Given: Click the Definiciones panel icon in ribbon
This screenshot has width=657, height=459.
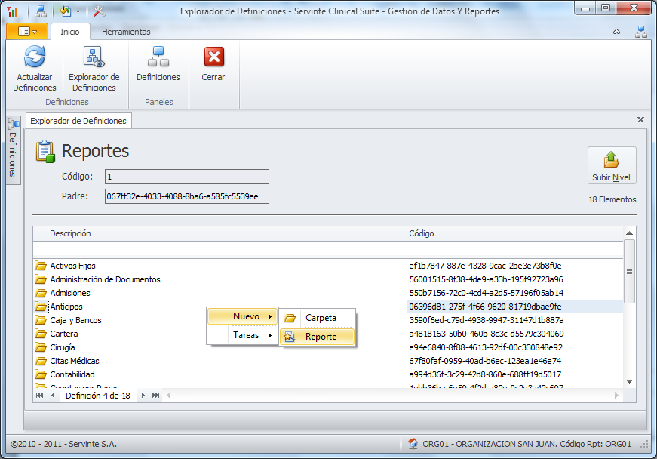Looking at the screenshot, I should (x=158, y=58).
